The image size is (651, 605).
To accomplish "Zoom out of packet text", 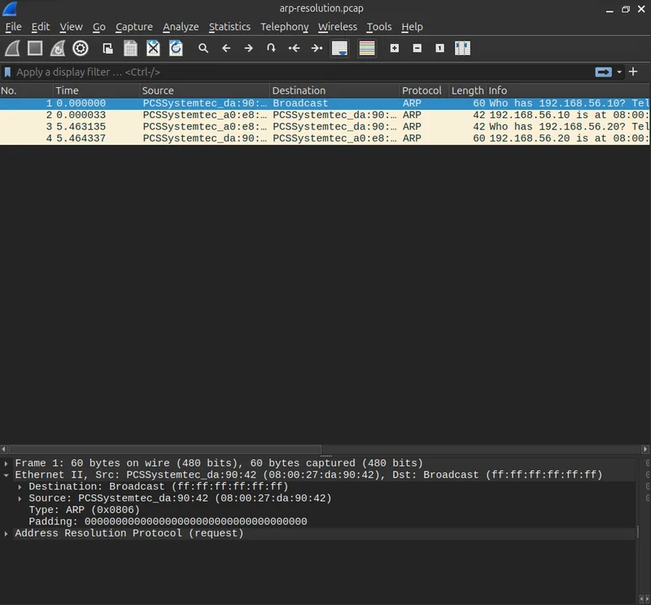I will [x=417, y=48].
